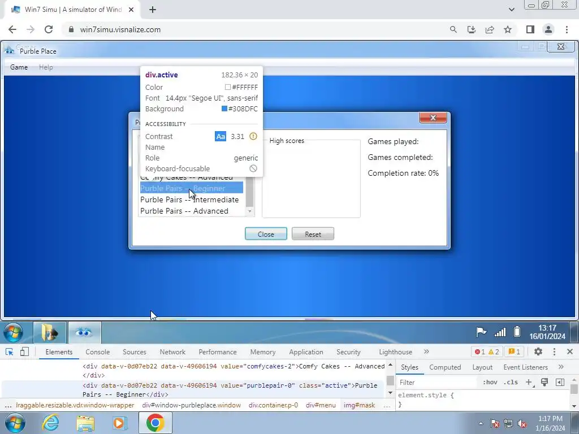
Task: Click the list scrollbar down arrow
Action: tap(249, 211)
